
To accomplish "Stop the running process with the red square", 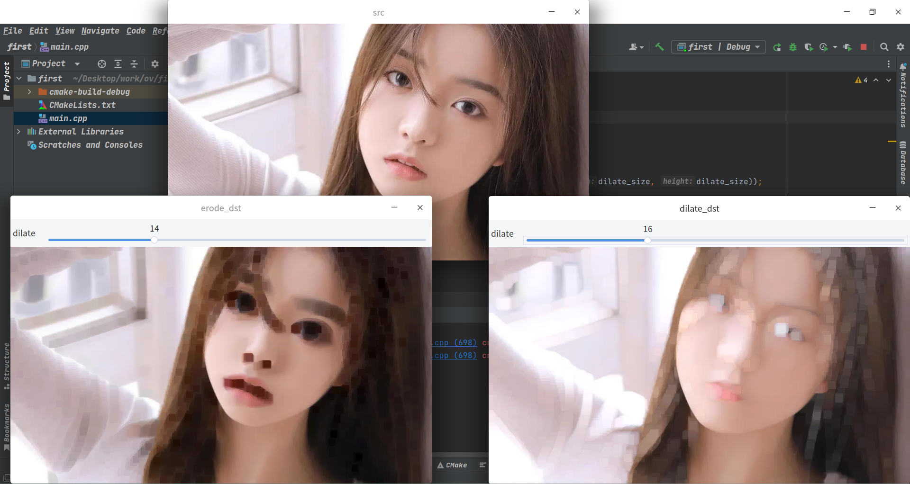I will tap(864, 47).
